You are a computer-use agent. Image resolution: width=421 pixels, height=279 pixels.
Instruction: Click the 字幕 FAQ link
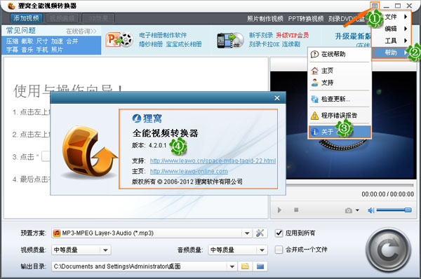[x=13, y=50]
